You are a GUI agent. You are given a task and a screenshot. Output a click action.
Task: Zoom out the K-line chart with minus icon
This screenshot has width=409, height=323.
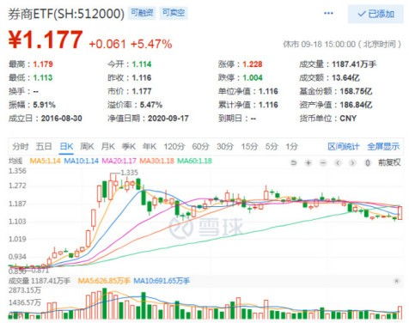tap(323, 163)
